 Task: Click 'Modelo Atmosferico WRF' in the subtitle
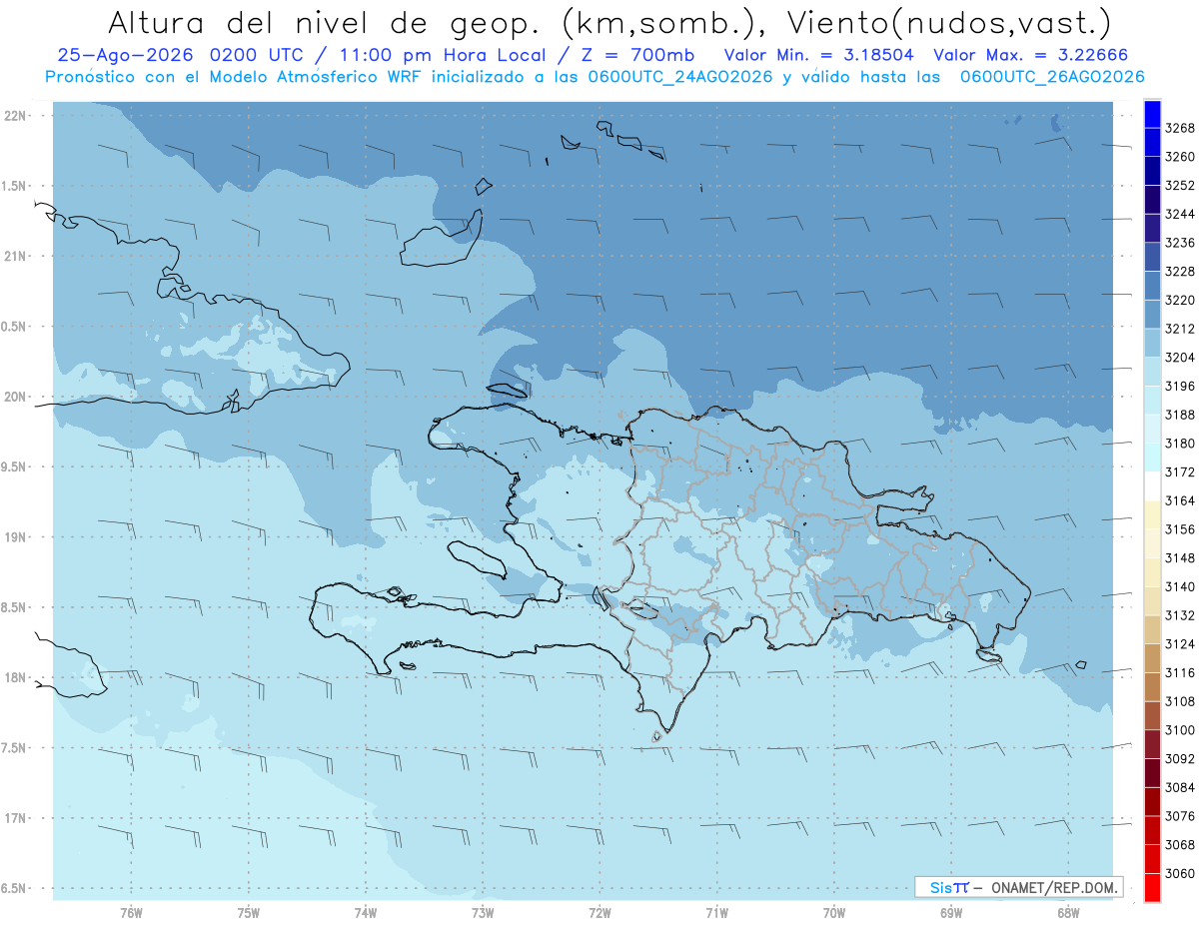point(316,77)
